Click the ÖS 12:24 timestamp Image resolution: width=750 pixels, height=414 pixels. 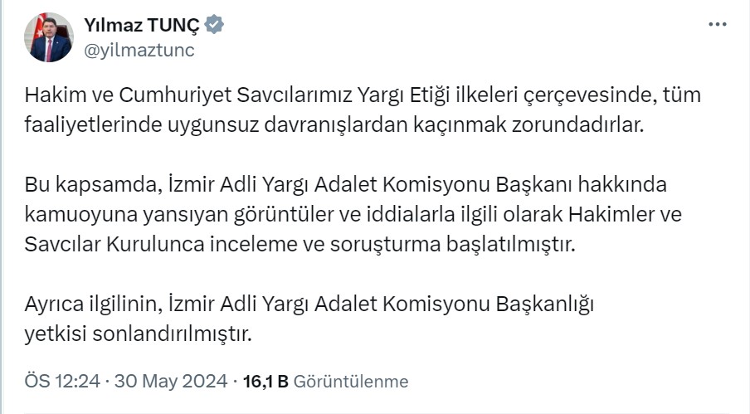(62, 381)
